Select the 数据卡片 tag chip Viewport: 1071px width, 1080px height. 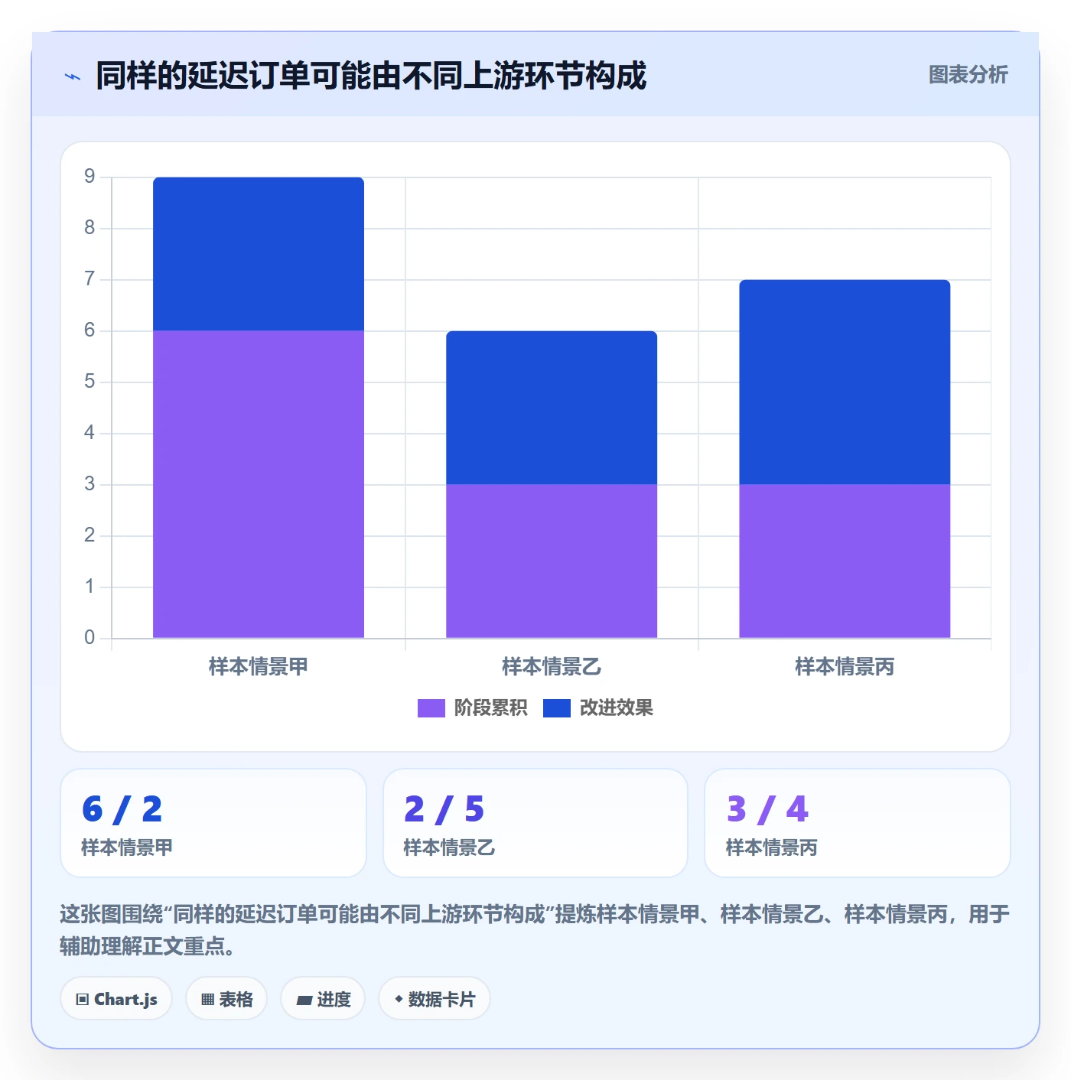click(x=435, y=999)
